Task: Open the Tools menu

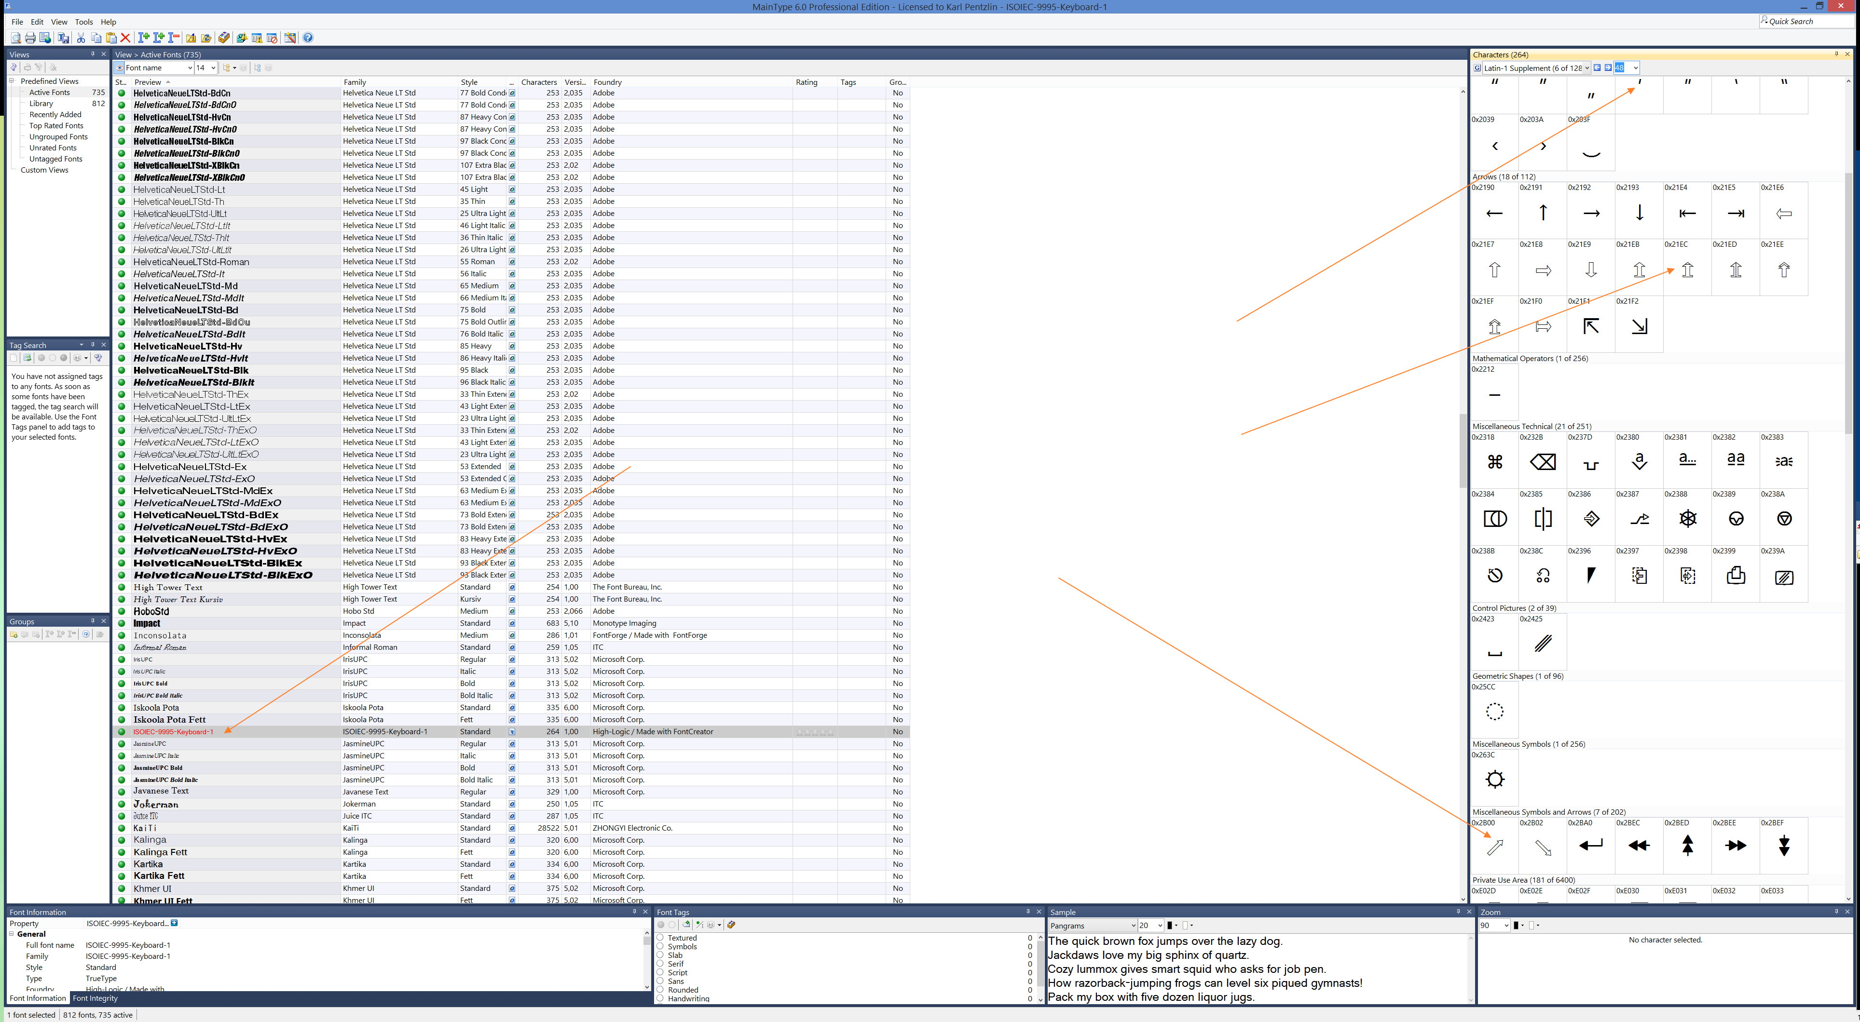Action: point(84,22)
